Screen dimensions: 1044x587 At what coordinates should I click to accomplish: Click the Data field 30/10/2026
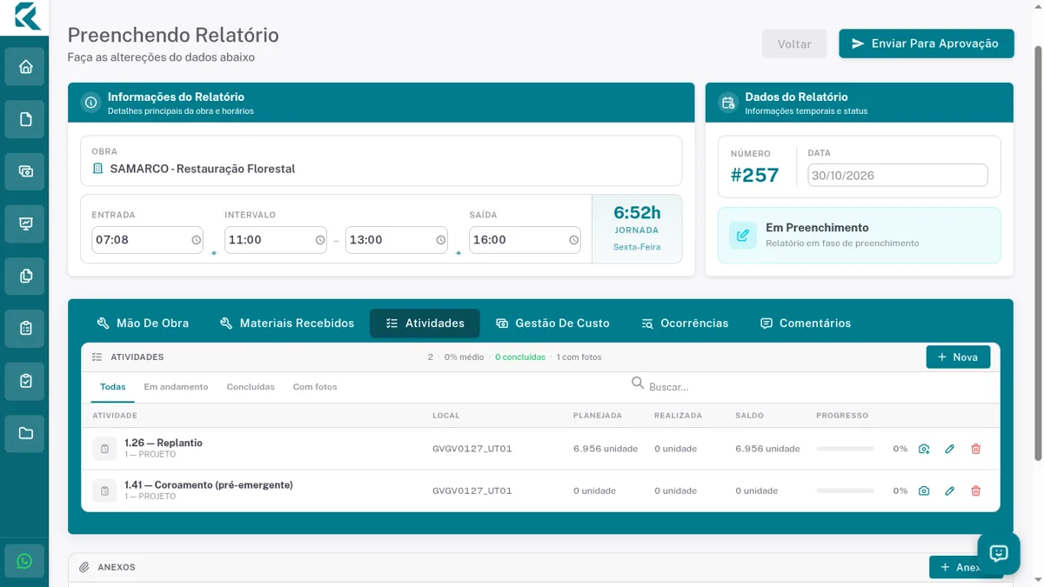898,175
